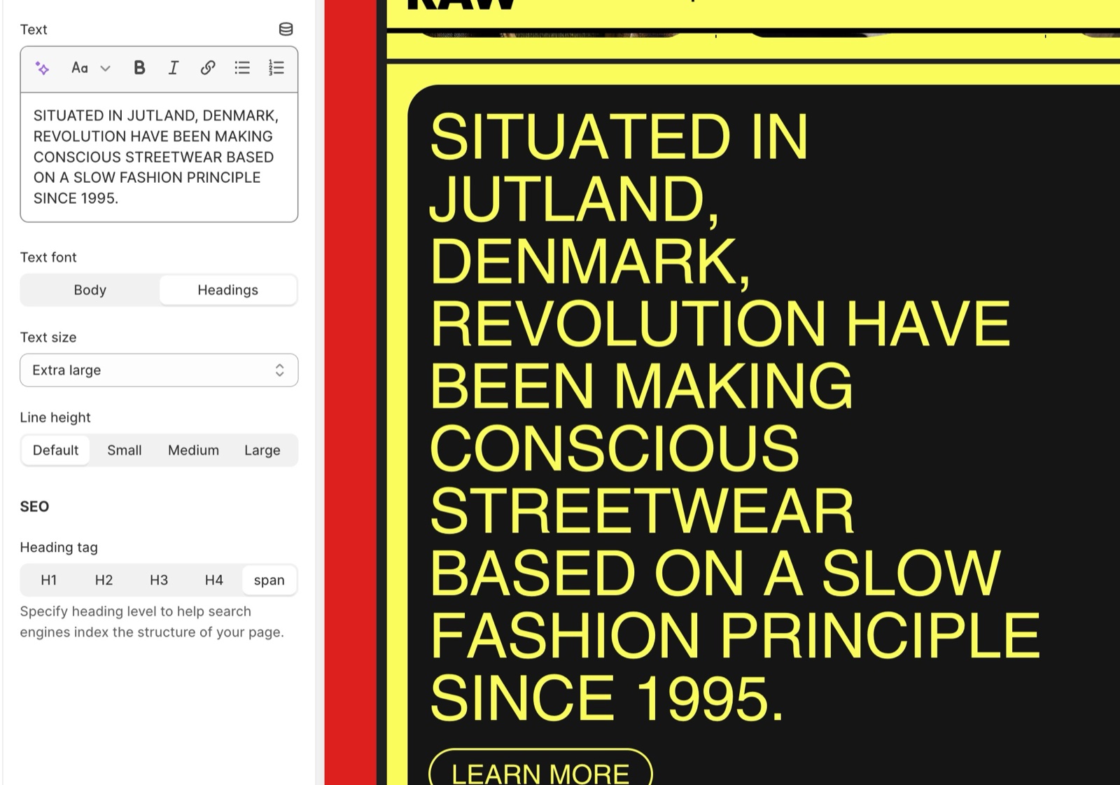This screenshot has height=785, width=1120.
Task: Set line height to Medium
Action: click(193, 450)
